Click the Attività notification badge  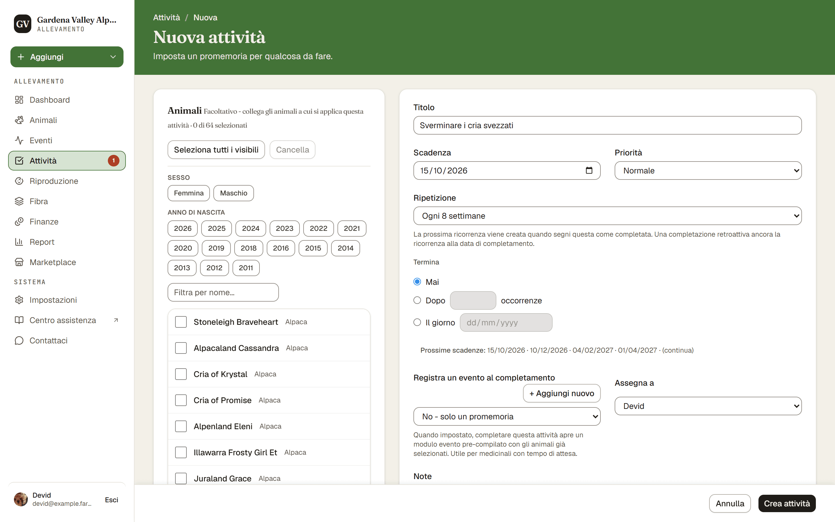113,161
